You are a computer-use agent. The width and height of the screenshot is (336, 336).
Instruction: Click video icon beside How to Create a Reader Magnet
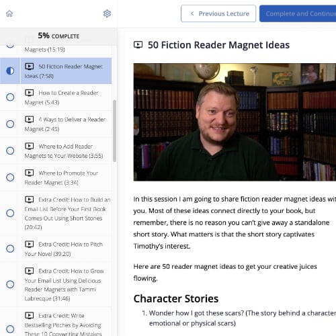30,93
